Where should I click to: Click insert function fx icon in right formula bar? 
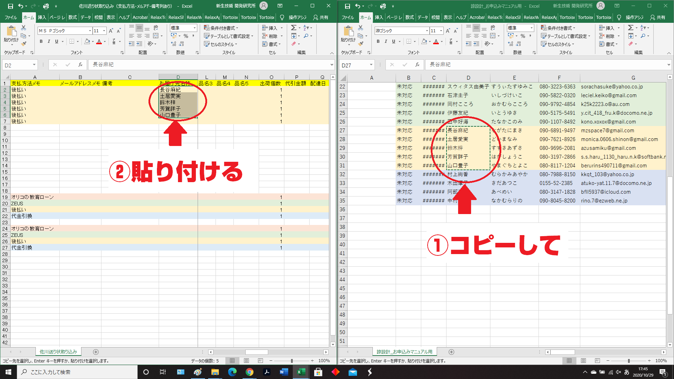pos(417,65)
